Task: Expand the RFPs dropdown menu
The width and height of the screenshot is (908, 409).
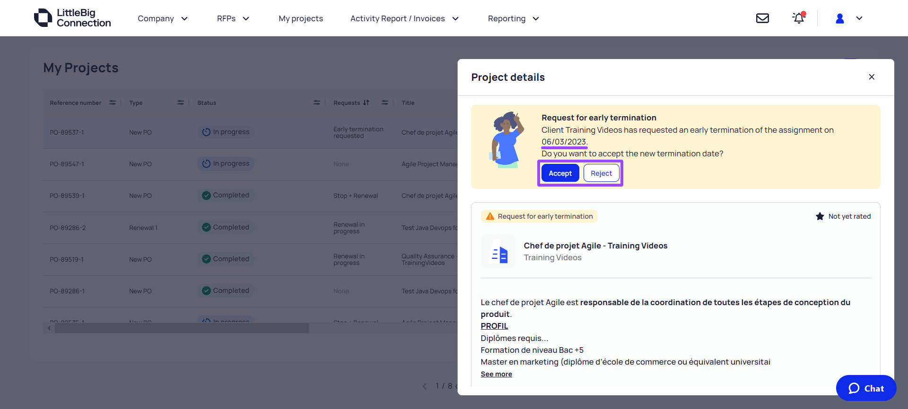Action: [233, 18]
